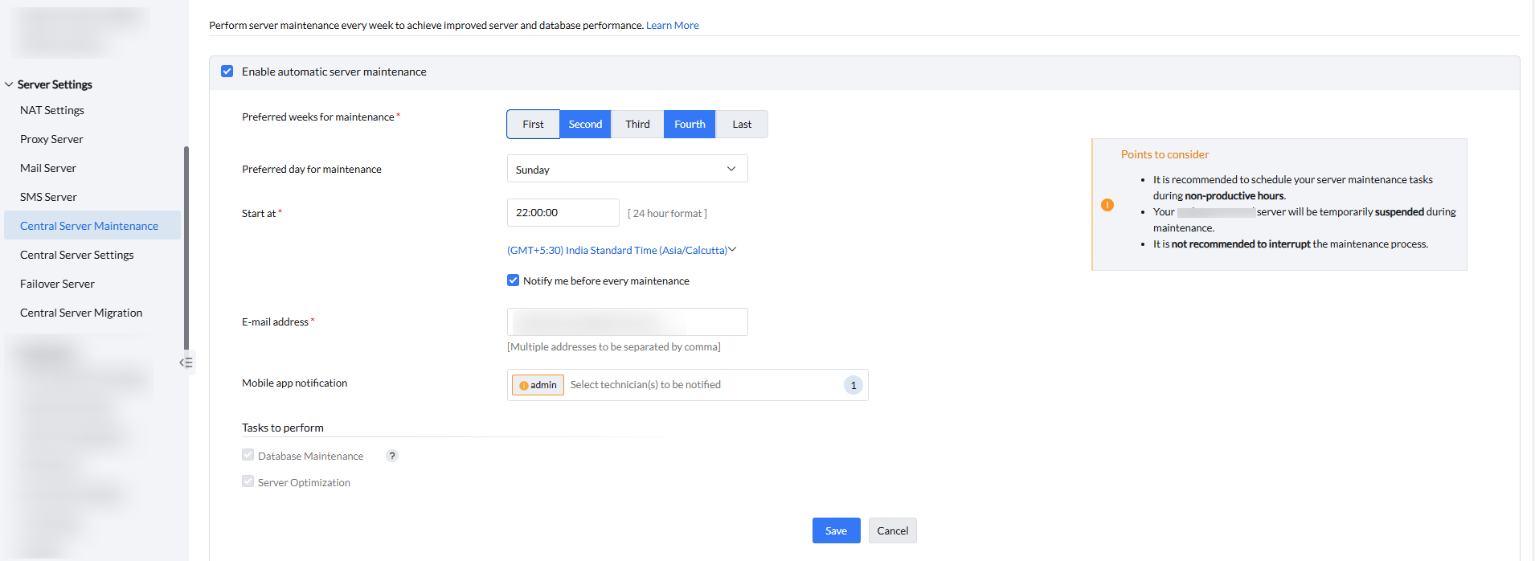The image size is (1535, 561).
Task: Collapse the Server Settings section
Action: pyautogui.click(x=10, y=84)
